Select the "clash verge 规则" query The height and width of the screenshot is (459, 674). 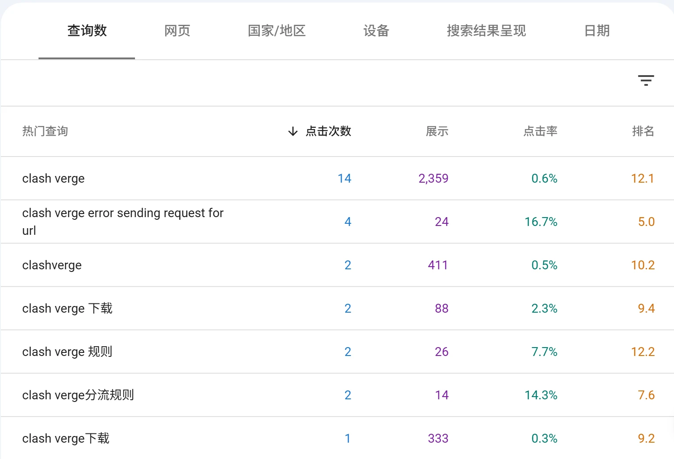[x=67, y=352]
